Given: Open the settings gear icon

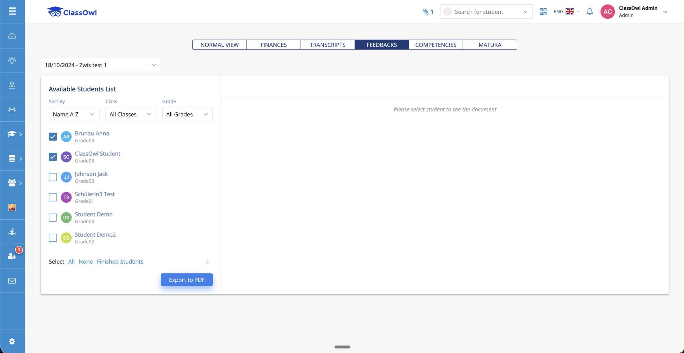Looking at the screenshot, I should point(12,341).
